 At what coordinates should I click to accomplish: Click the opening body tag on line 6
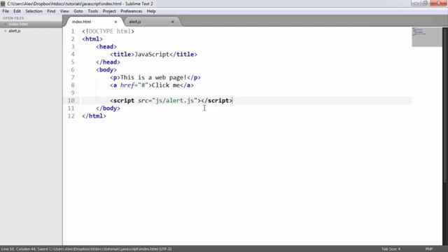pos(106,70)
